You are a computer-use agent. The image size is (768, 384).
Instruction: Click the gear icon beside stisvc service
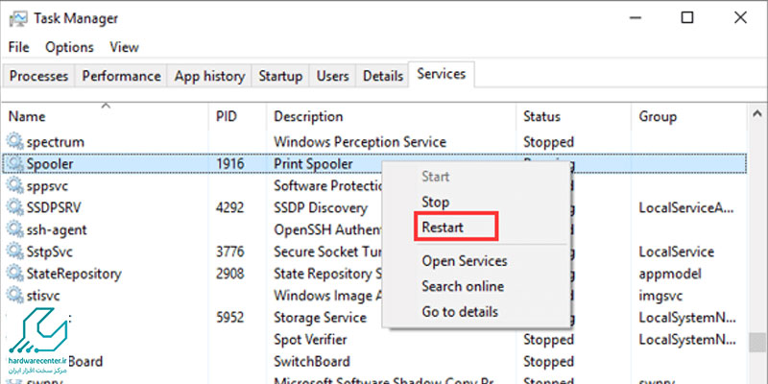click(x=14, y=296)
